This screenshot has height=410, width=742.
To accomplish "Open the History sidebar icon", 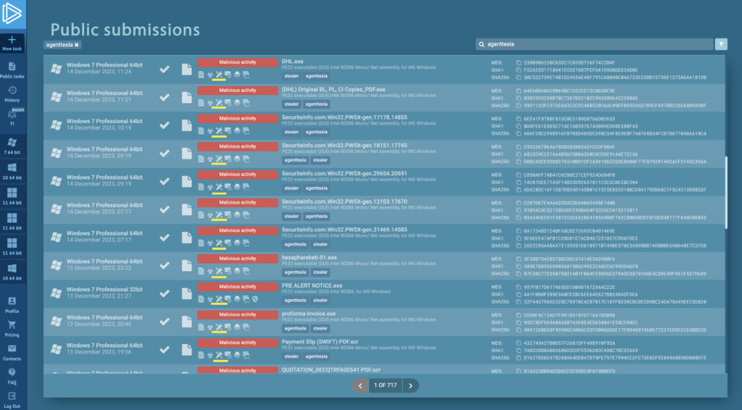I will (12, 91).
